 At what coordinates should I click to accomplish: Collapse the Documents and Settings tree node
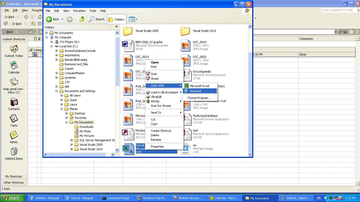(57, 91)
